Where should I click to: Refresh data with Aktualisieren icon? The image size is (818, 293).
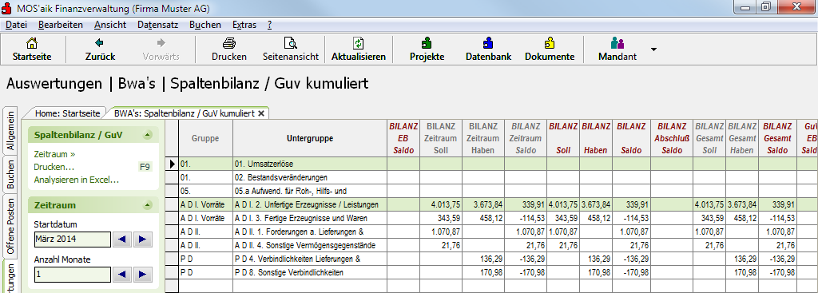coord(359,43)
